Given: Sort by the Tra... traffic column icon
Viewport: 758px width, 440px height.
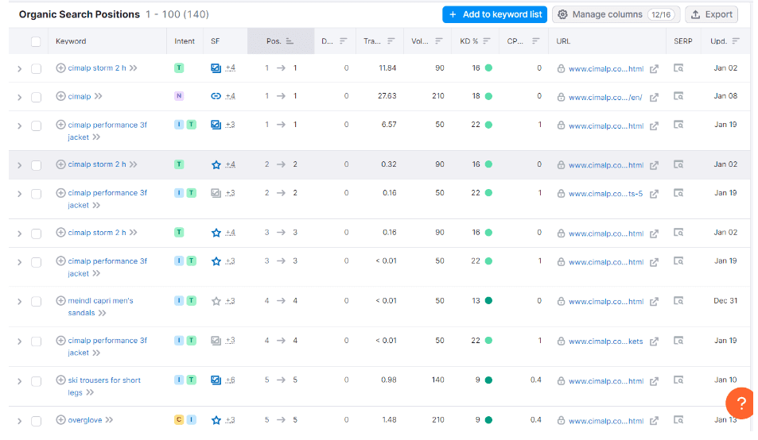Looking at the screenshot, I should pos(391,41).
